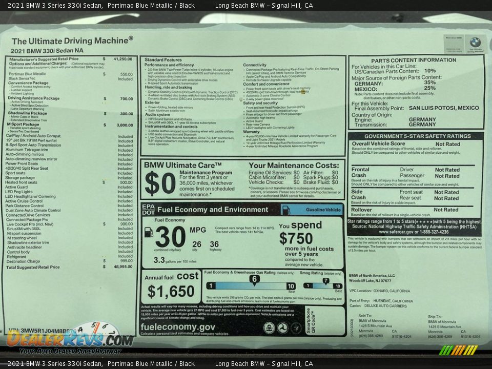This screenshot has height=369, width=492.
Task: Click the "Rollover" rating label
Action: point(361,210)
